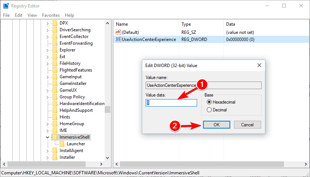Expand the GameInput key
This screenshot has width=310, height=177.
click(x=47, y=78)
